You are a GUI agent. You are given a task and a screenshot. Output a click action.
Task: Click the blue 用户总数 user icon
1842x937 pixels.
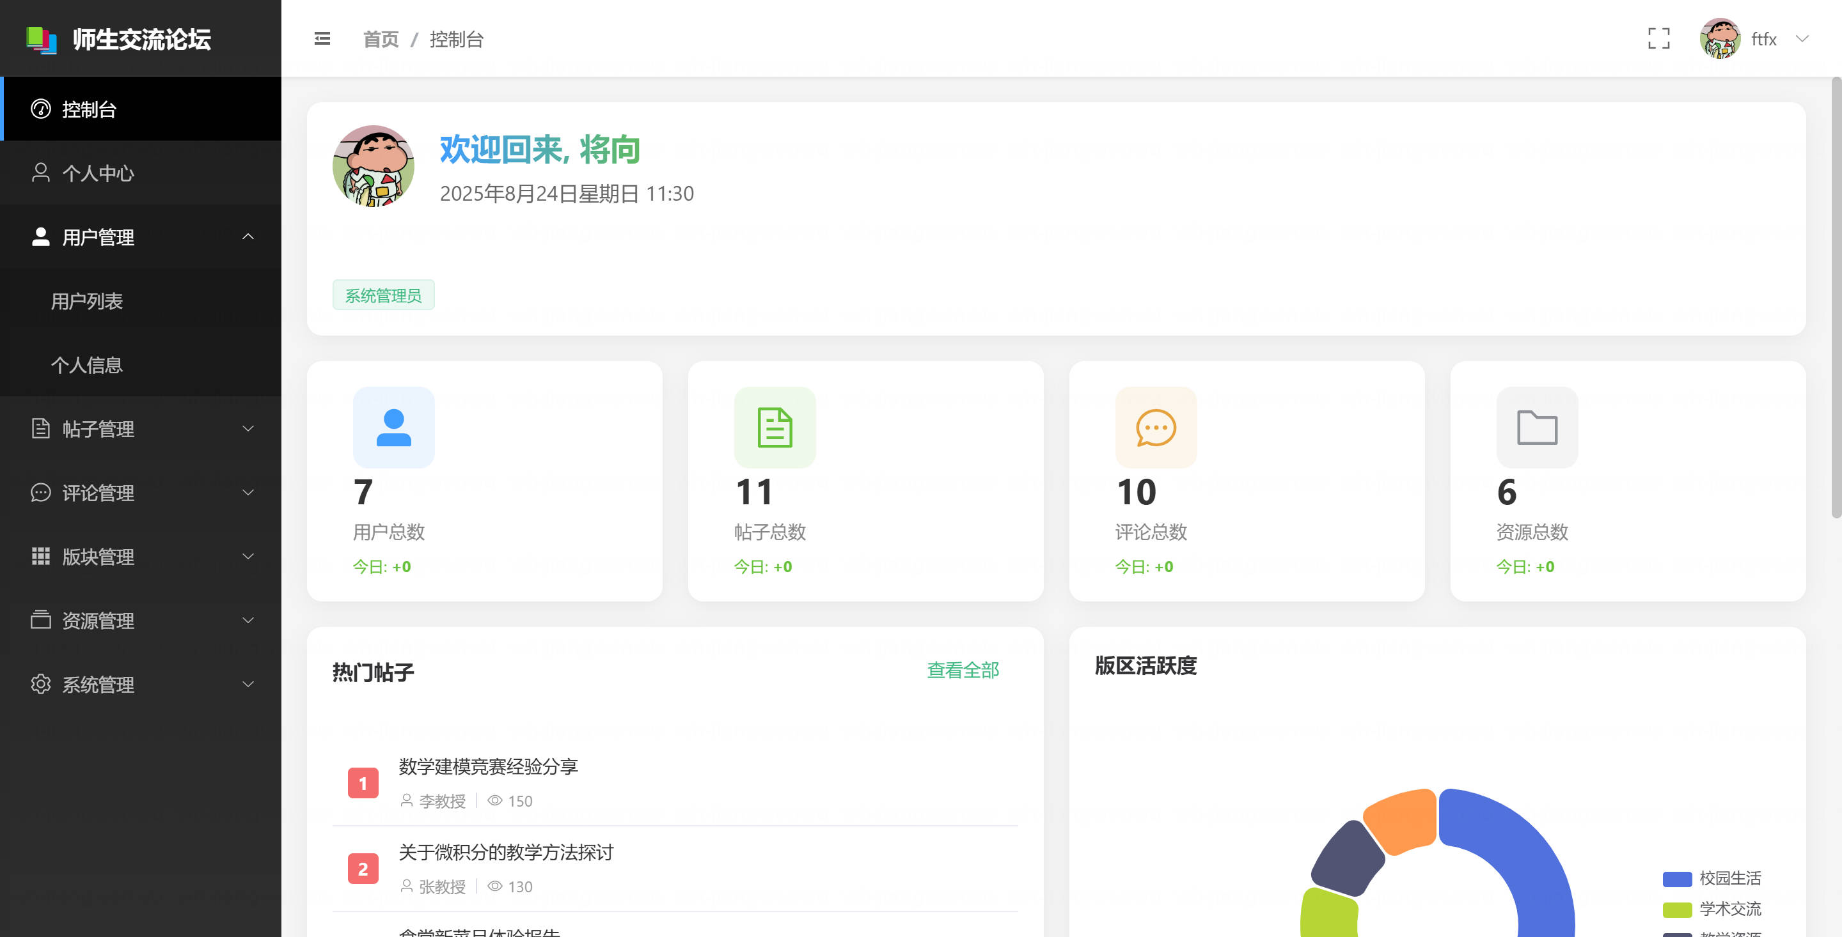(393, 428)
